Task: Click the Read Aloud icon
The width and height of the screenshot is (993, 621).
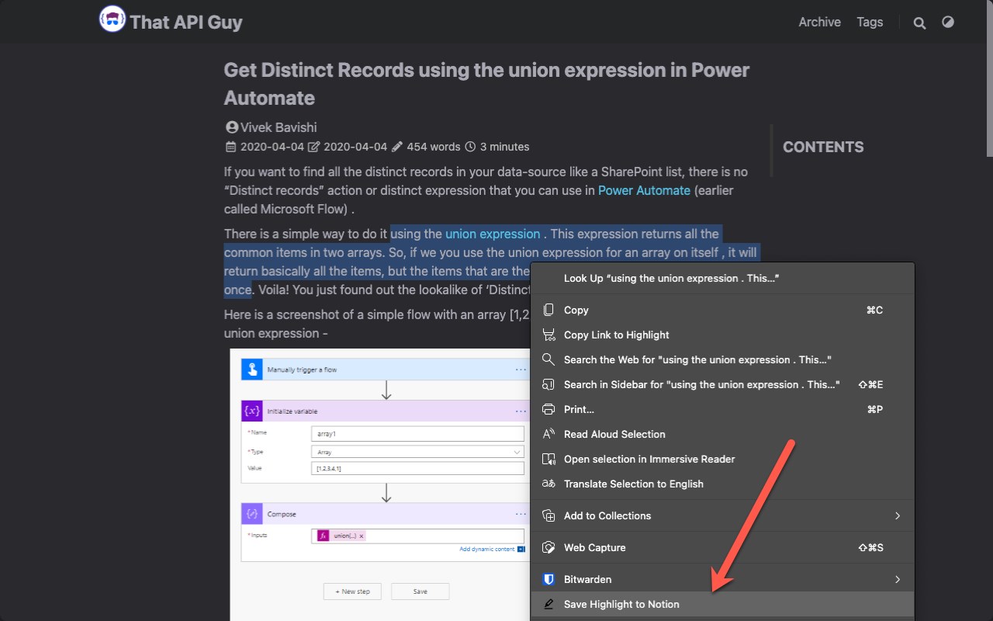Action: pos(548,434)
